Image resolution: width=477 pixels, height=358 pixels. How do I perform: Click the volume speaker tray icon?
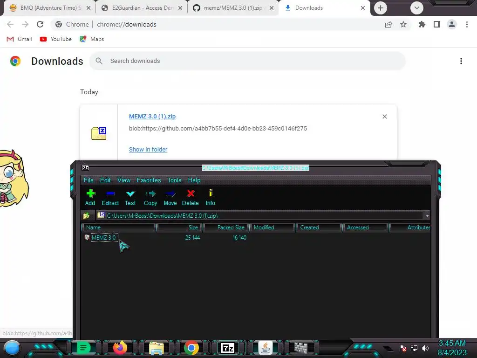coord(425,348)
